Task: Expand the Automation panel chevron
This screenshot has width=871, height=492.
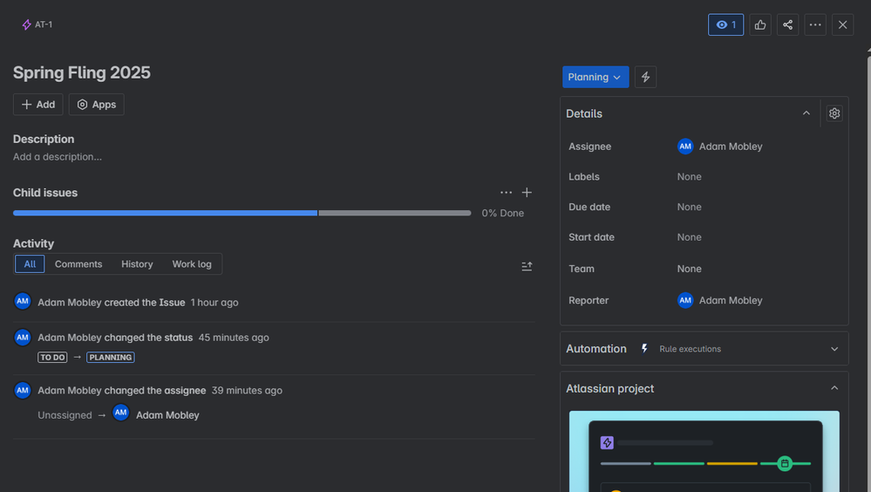Action: coord(834,349)
